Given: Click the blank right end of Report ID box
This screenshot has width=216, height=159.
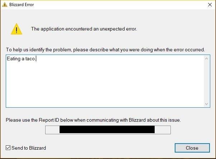Looking at the screenshot, I should tap(163, 130).
